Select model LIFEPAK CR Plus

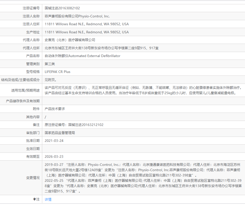coord(57,72)
